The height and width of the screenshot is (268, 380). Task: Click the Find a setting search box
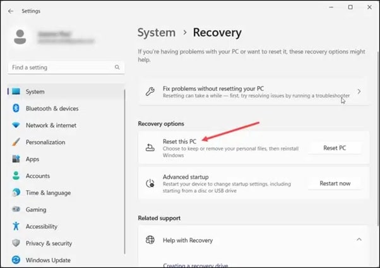(60, 67)
